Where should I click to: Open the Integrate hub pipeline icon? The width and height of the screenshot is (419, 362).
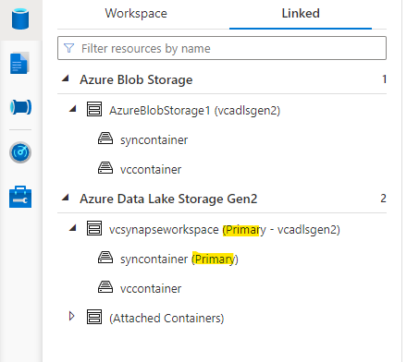pos(20,107)
